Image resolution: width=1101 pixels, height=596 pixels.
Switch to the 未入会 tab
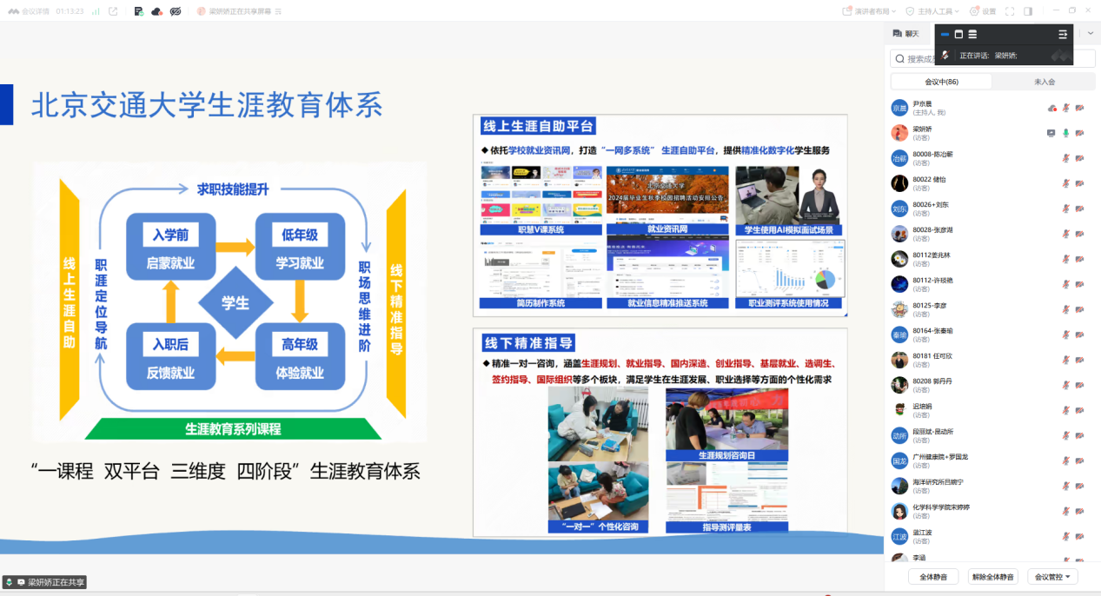(1044, 82)
